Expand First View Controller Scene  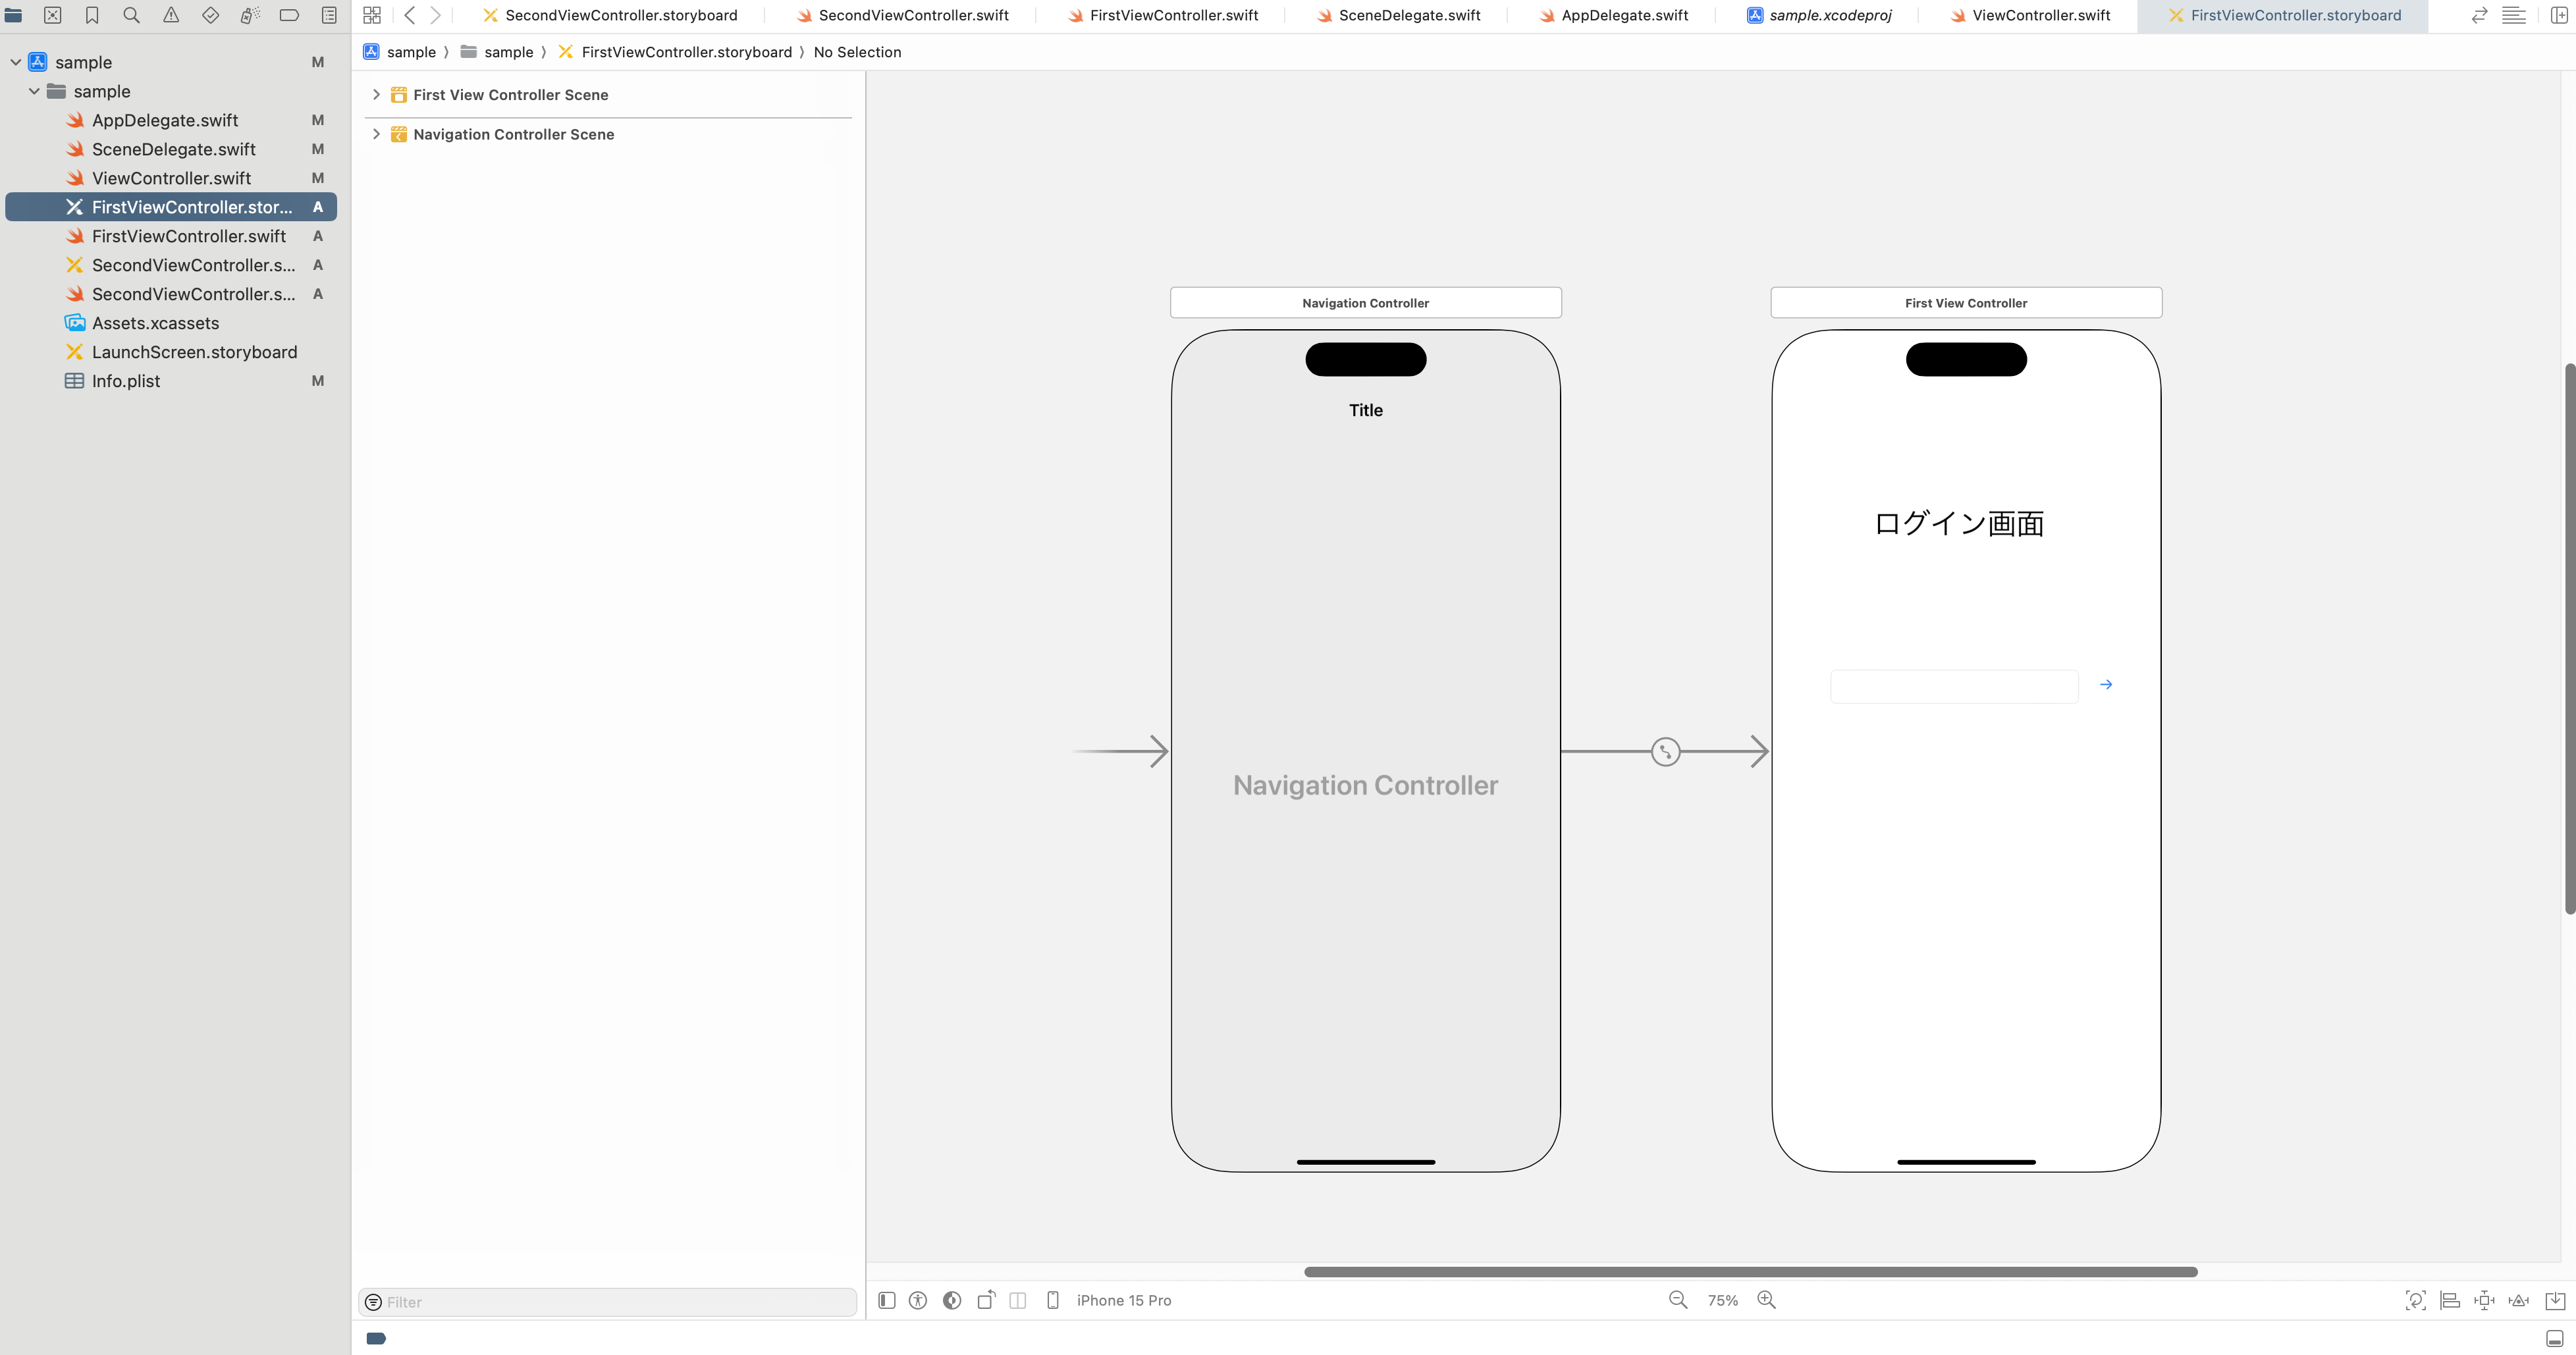click(376, 95)
